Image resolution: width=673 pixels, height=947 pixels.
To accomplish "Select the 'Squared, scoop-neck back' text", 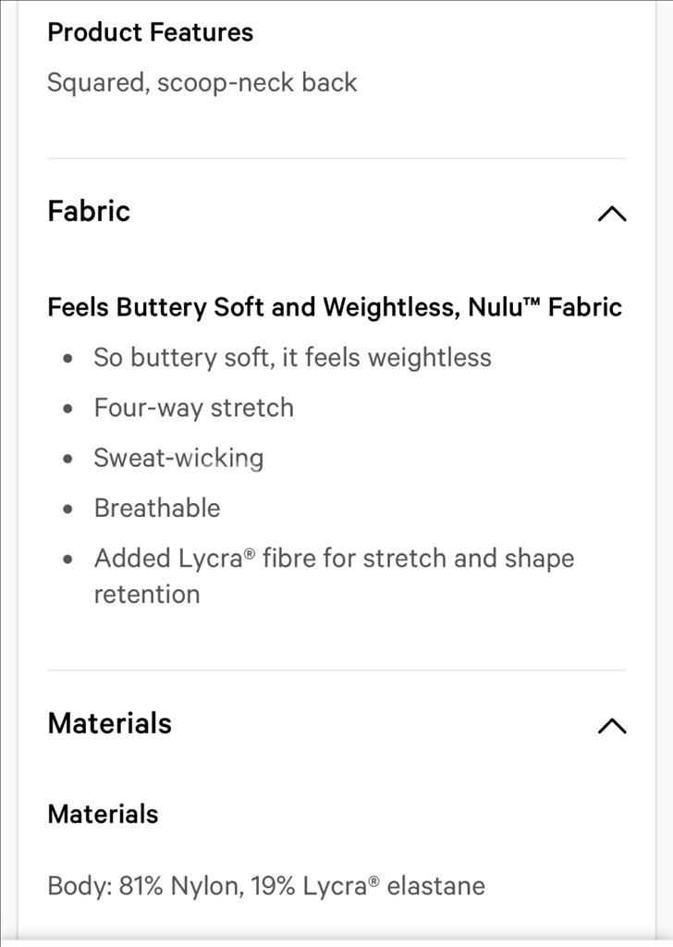I will (202, 82).
